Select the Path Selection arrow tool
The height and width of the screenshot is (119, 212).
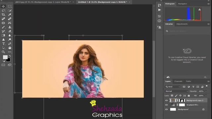click(3, 48)
